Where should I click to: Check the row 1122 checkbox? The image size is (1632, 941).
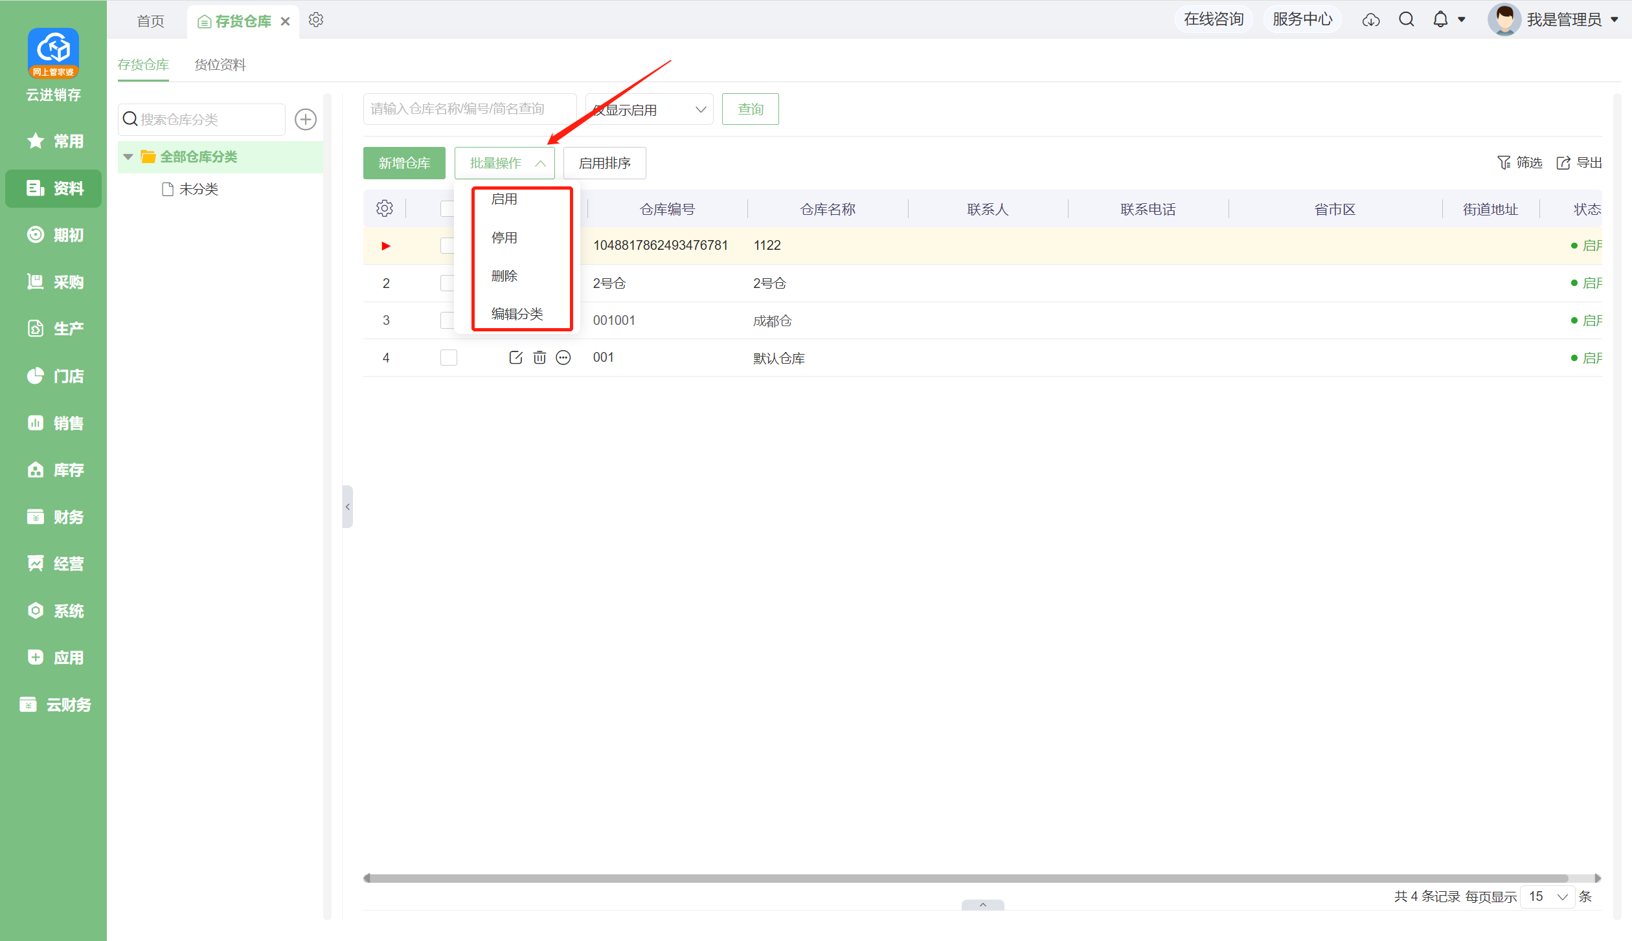coord(448,245)
